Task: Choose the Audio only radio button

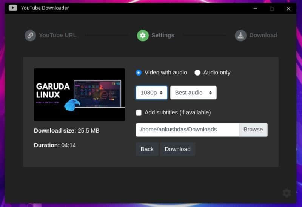Action: click(197, 73)
